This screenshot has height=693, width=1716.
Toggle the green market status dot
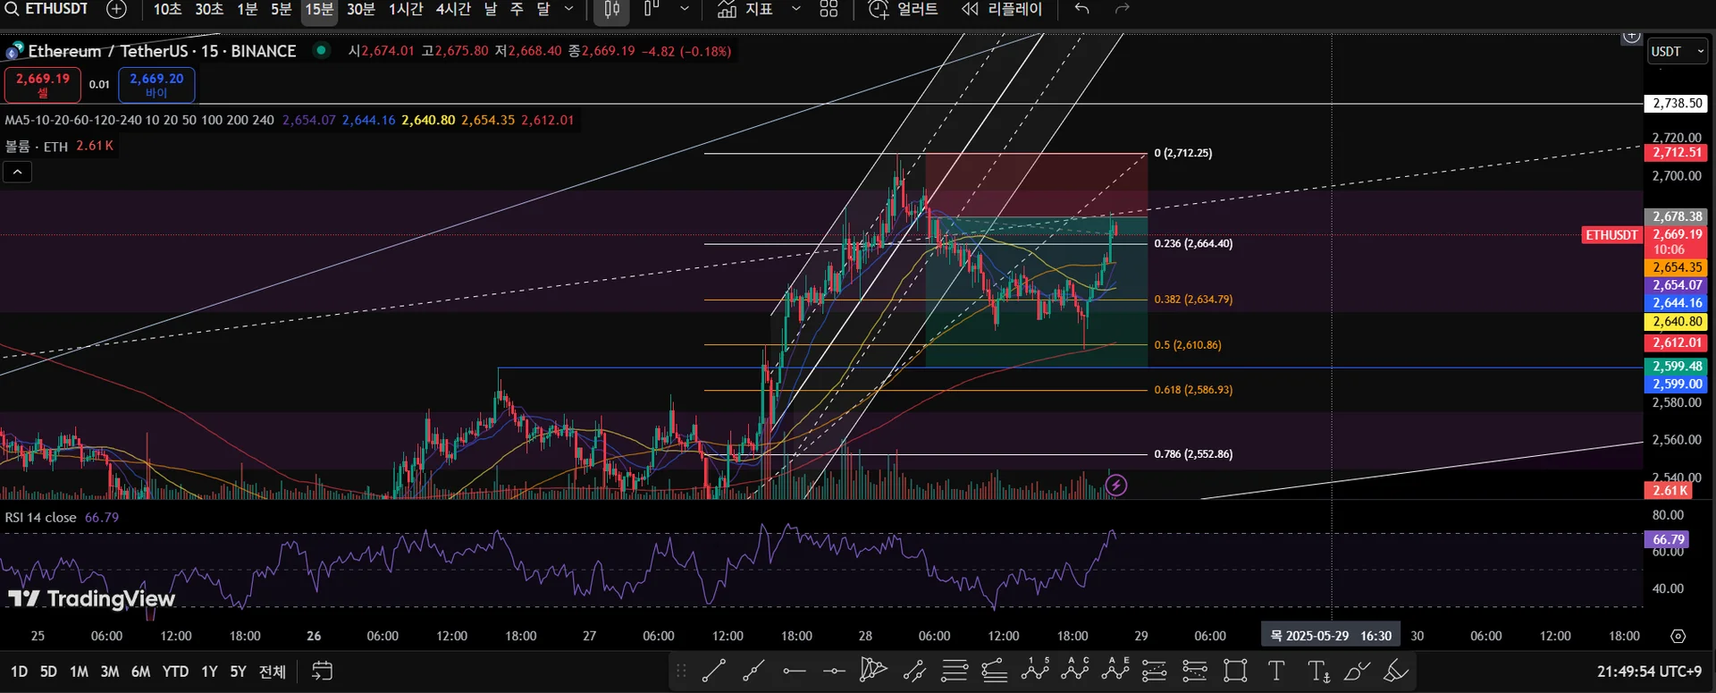point(321,50)
